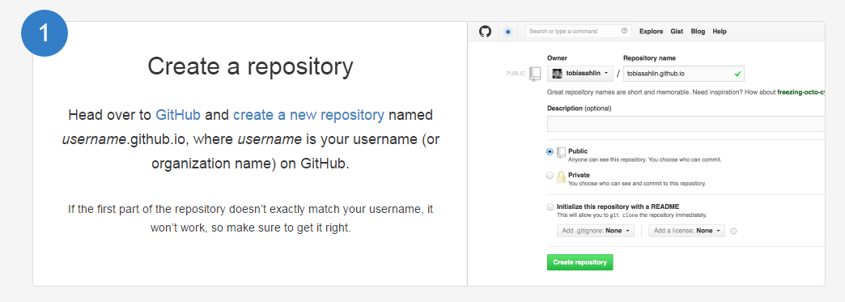The height and width of the screenshot is (302, 845).
Task: Select the Private radio button
Action: point(550,176)
